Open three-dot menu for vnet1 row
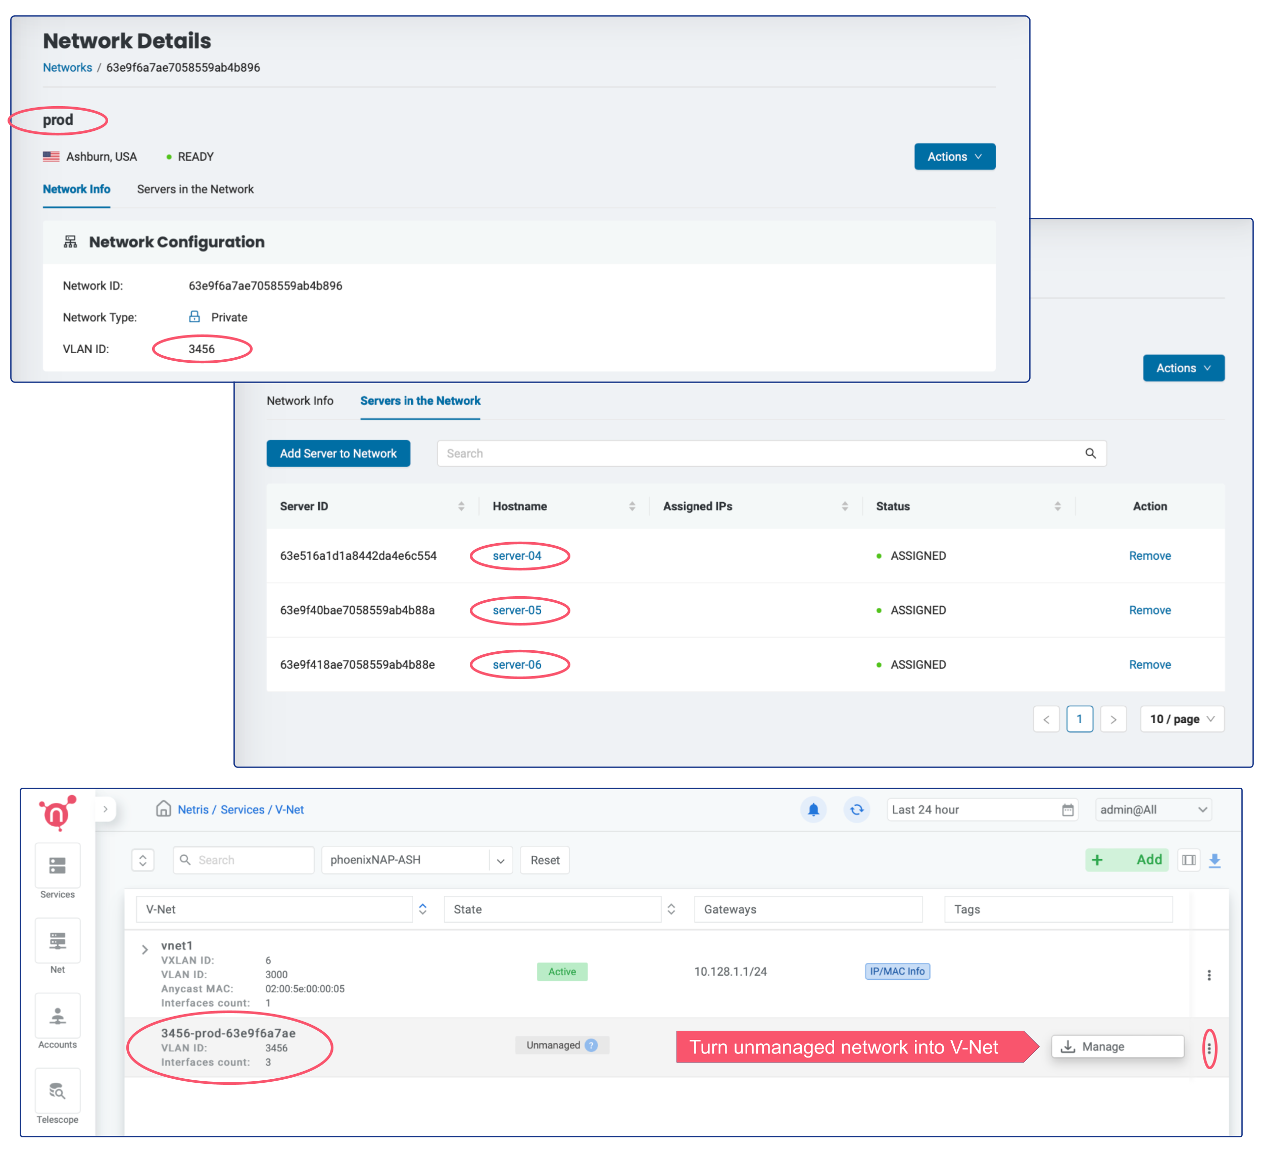This screenshot has width=1263, height=1153. [1208, 975]
